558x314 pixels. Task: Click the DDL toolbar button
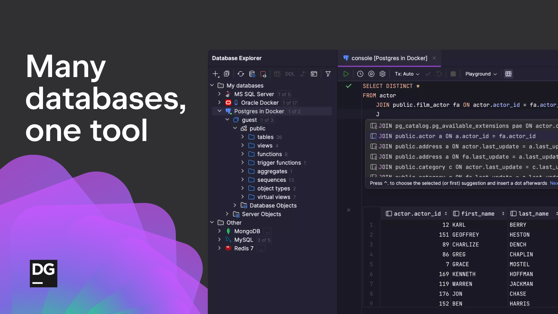coord(290,74)
